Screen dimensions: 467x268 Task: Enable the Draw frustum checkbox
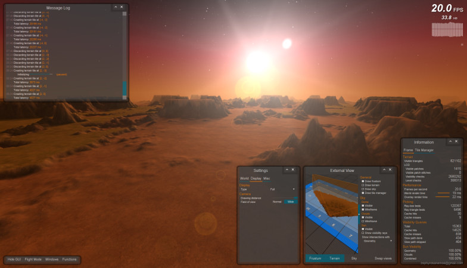coord(363,181)
